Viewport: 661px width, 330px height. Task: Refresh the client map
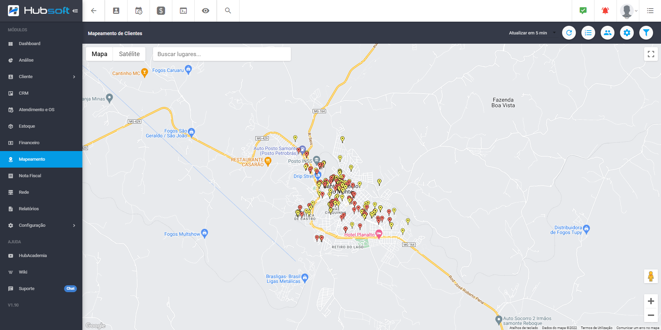coord(569,33)
